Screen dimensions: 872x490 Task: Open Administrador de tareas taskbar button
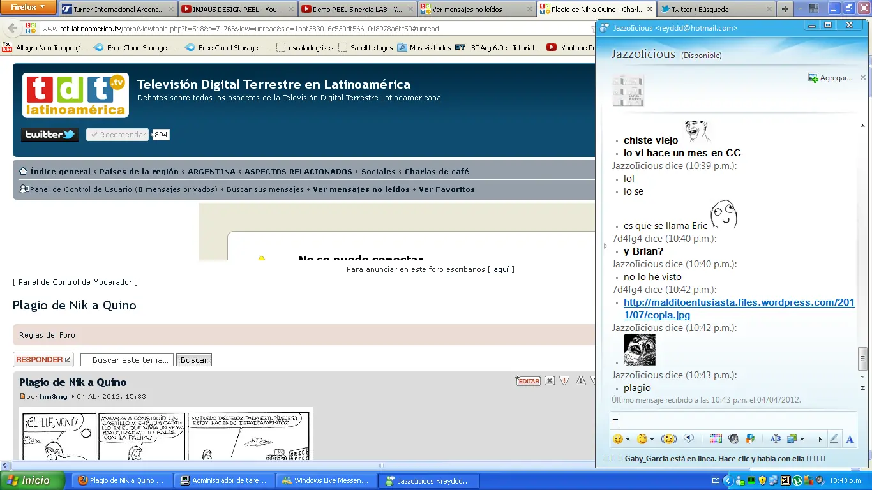(224, 480)
